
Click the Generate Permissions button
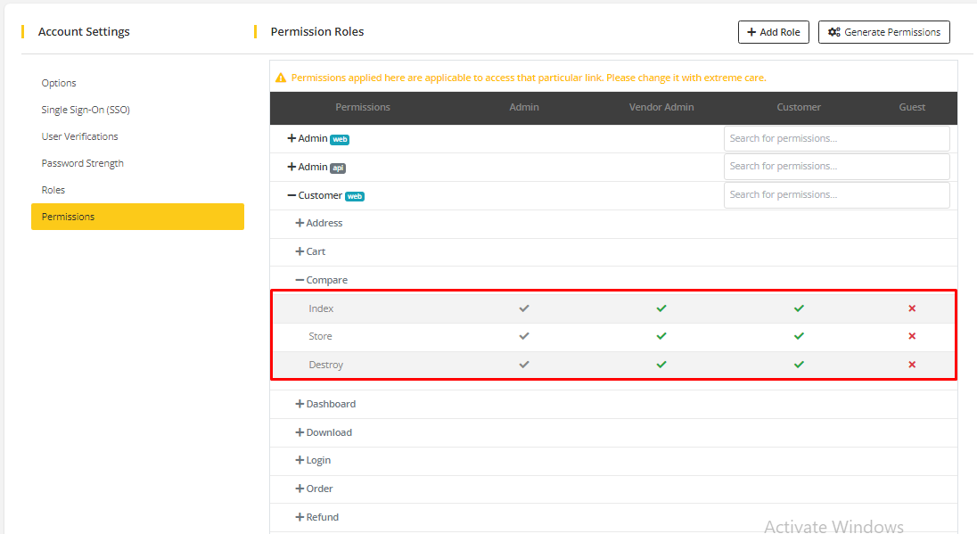coord(883,32)
